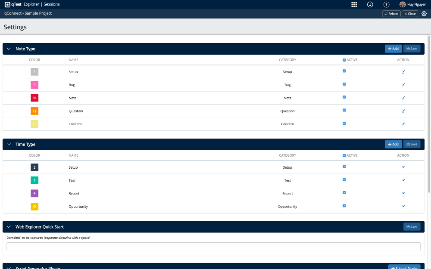Click Save button in Time Type
The width and height of the screenshot is (431, 269).
pos(412,144)
